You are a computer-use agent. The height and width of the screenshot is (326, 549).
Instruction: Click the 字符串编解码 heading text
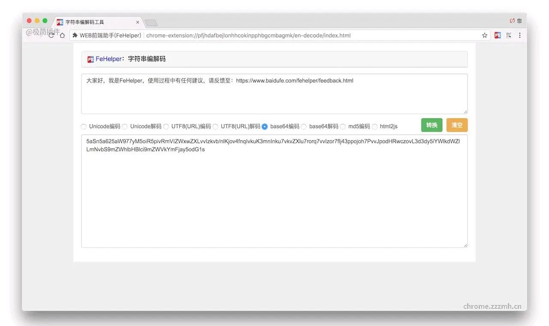(147, 59)
